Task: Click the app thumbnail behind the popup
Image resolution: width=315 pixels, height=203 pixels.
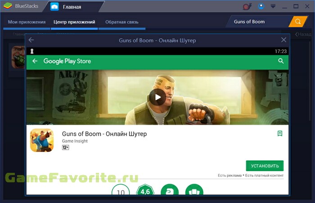Action: [x=18, y=57]
